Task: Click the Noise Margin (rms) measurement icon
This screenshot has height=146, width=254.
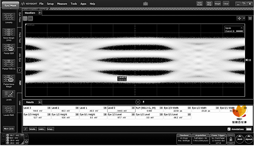Action: tap(9, 32)
